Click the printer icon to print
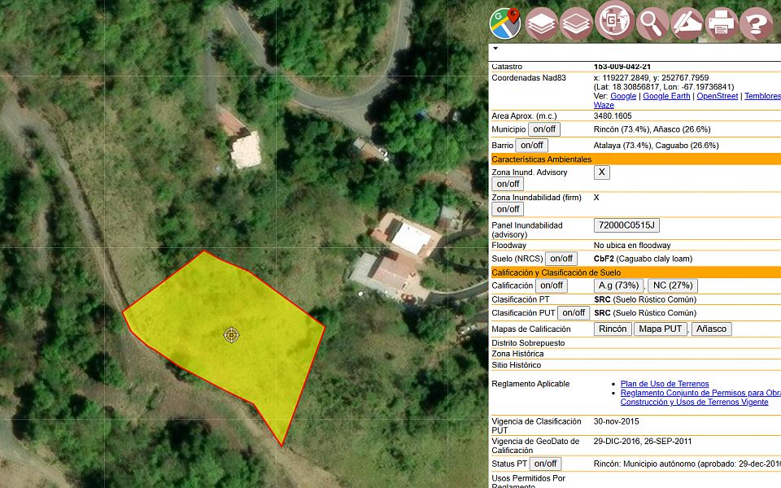The image size is (781, 488). click(721, 24)
